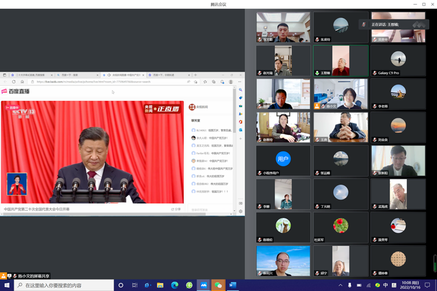Select the 丁元明 participant tile
Screen dimensions: 437x291
pyautogui.click(x=340, y=194)
